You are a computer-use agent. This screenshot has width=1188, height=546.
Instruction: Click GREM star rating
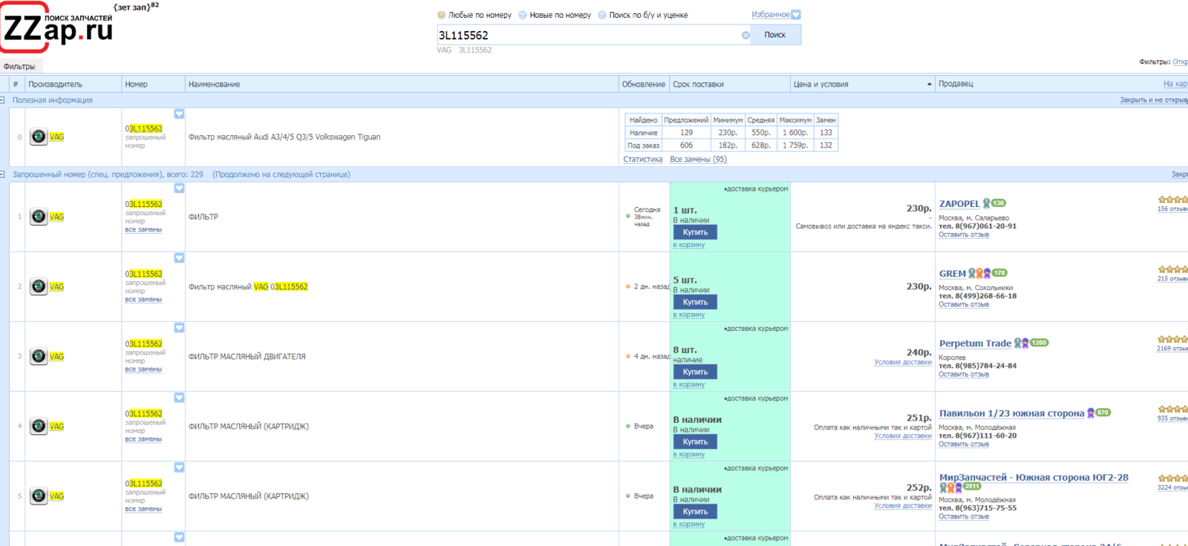(1173, 269)
